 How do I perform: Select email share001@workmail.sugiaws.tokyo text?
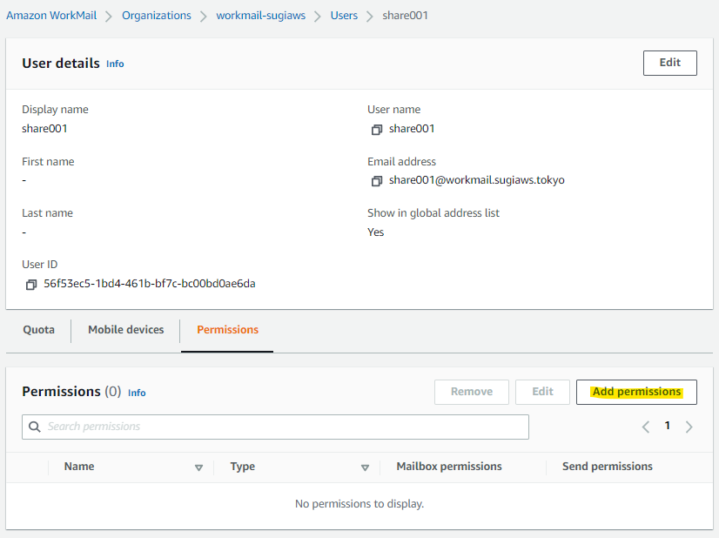(x=477, y=180)
